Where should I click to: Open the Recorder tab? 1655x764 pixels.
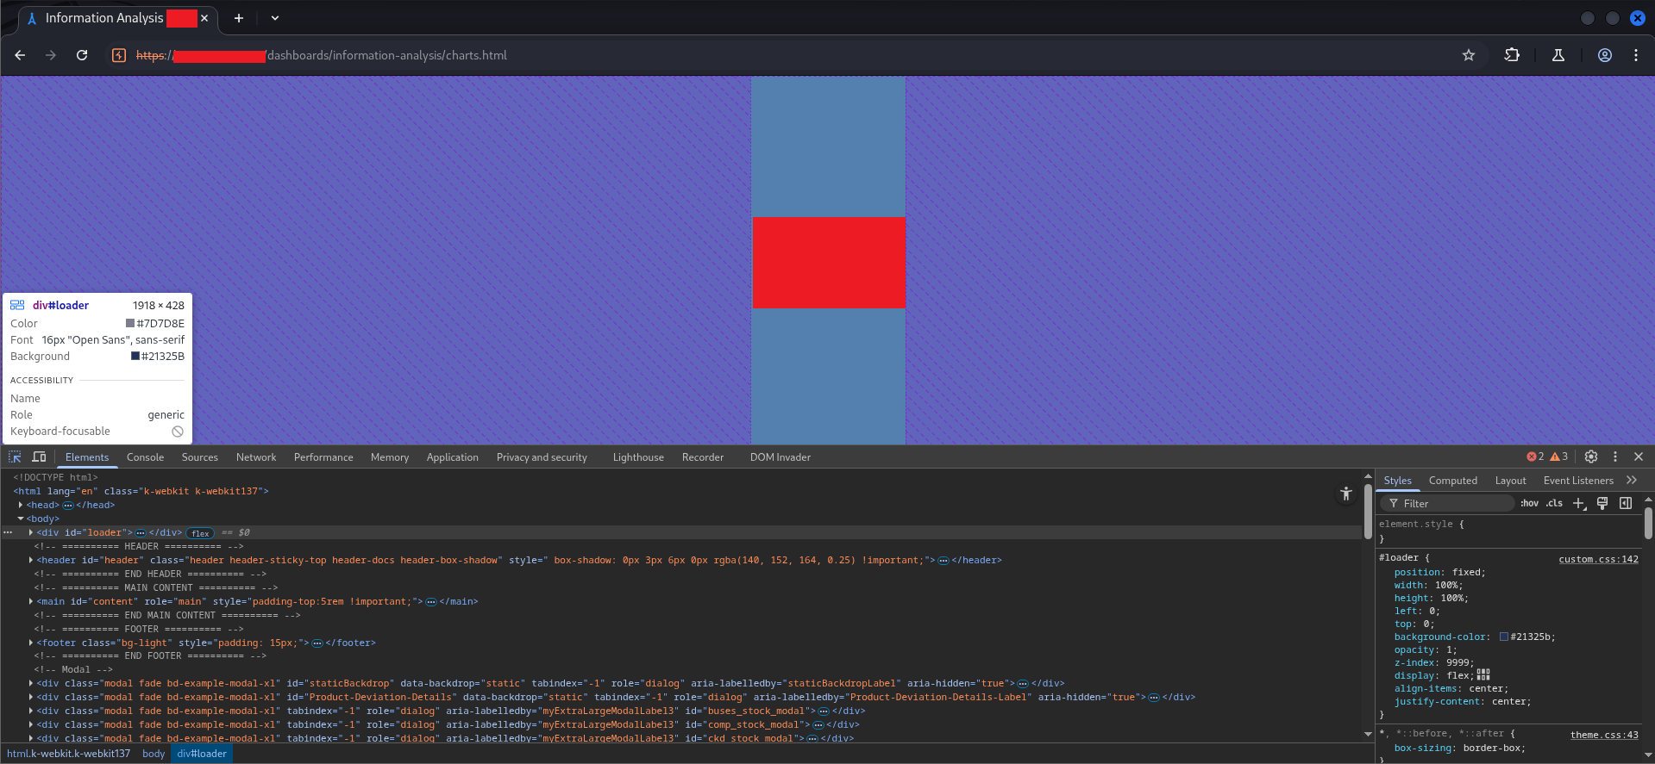point(703,457)
